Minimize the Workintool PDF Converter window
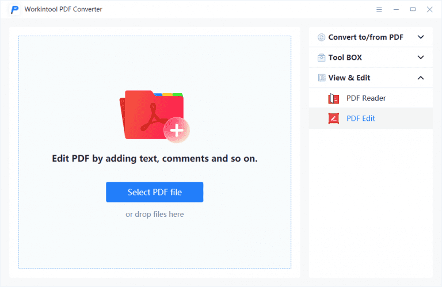 click(396, 10)
